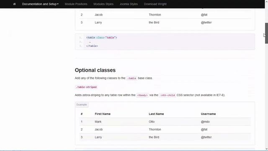Select the Optional classes heading
Screen dimensions: 268x151
tap(95, 70)
